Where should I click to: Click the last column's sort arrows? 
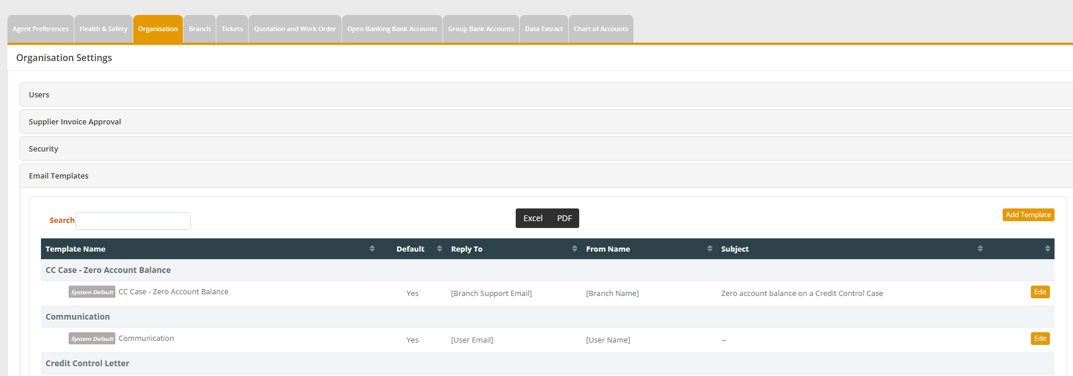(x=1048, y=249)
